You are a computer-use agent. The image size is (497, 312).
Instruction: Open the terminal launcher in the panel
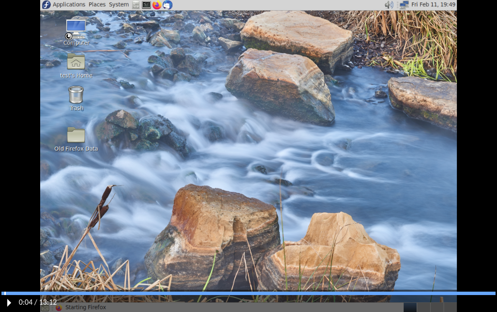[x=146, y=5]
